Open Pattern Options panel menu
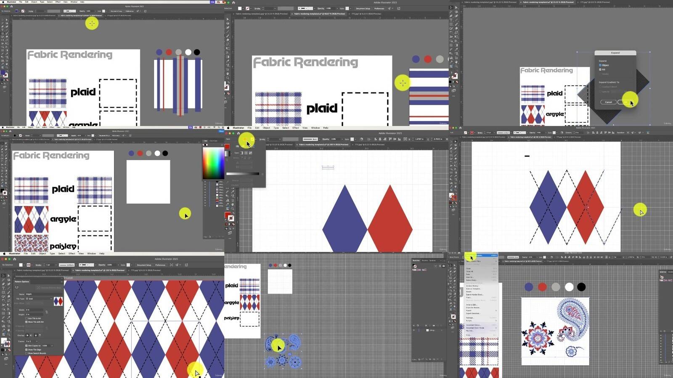673x378 pixels. (x=62, y=282)
